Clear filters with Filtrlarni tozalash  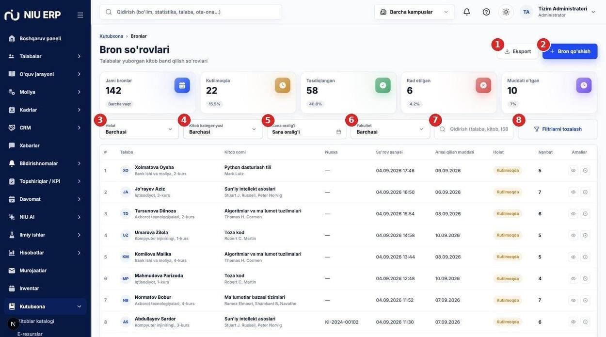pos(558,129)
